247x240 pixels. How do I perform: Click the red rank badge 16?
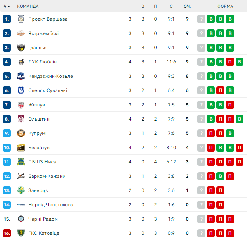(x=6, y=233)
